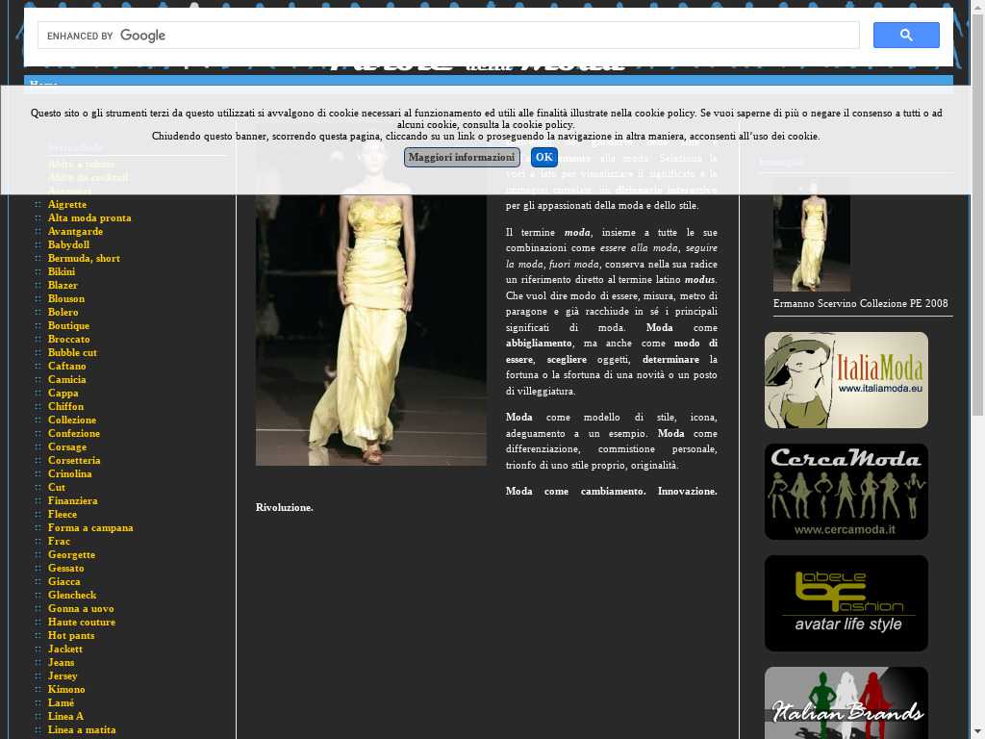Click the Ermanno Scervino Collezione PE 2008 caption
985x739 pixels.
[x=861, y=303]
